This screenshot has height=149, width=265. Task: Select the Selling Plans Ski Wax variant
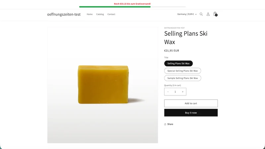pos(179,64)
